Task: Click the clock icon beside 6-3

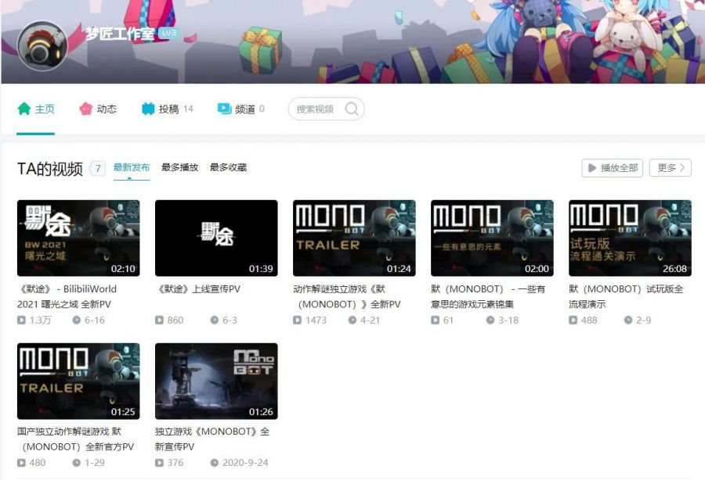Action: pyautogui.click(x=215, y=321)
